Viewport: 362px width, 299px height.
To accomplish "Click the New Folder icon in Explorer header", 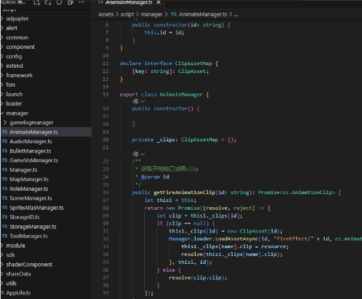I will click(x=48, y=3).
